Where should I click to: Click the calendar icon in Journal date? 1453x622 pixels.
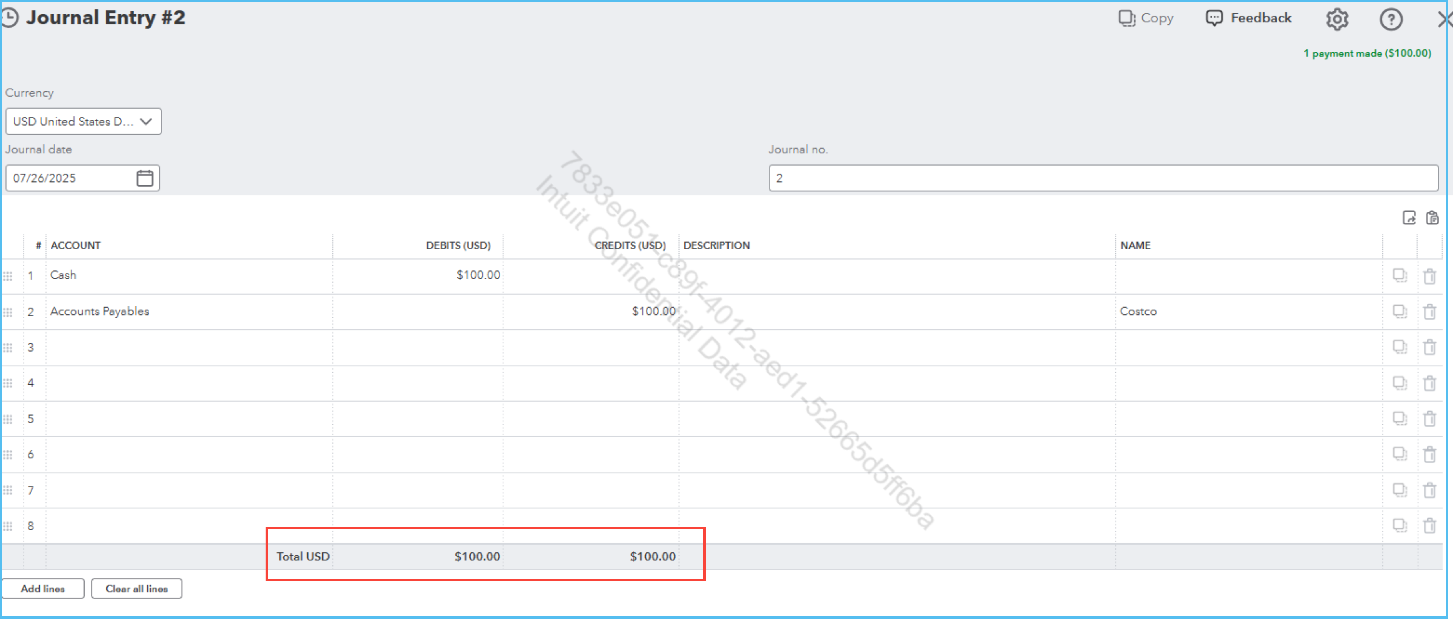(x=145, y=178)
